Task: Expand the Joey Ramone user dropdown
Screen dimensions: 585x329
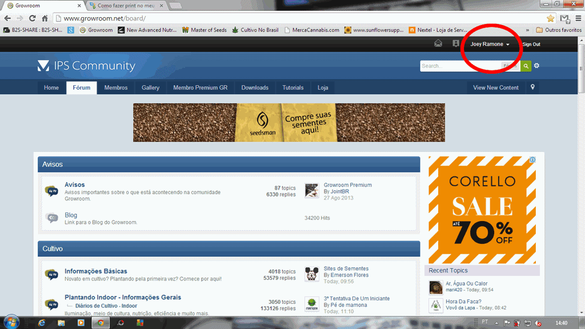Action: [490, 44]
